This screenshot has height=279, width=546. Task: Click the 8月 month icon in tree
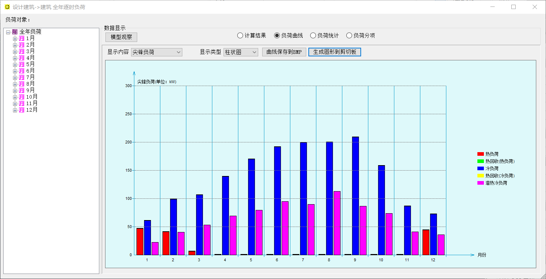(x=22, y=84)
